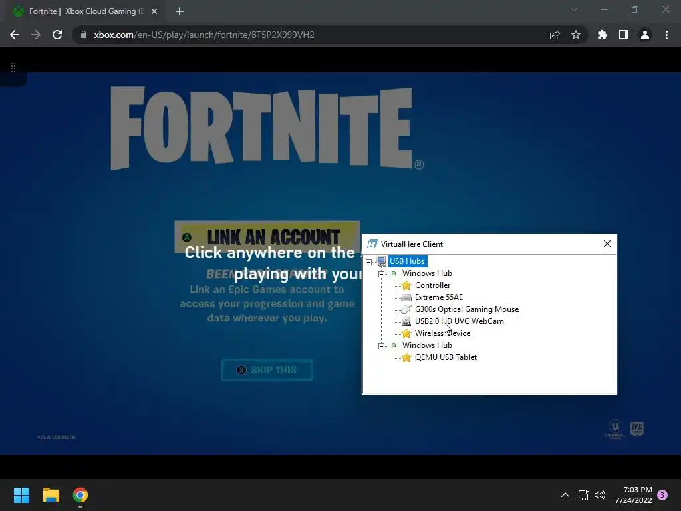681x511 pixels.
Task: Click the drive icon next to Extreme 55AE
Action: (x=406, y=297)
